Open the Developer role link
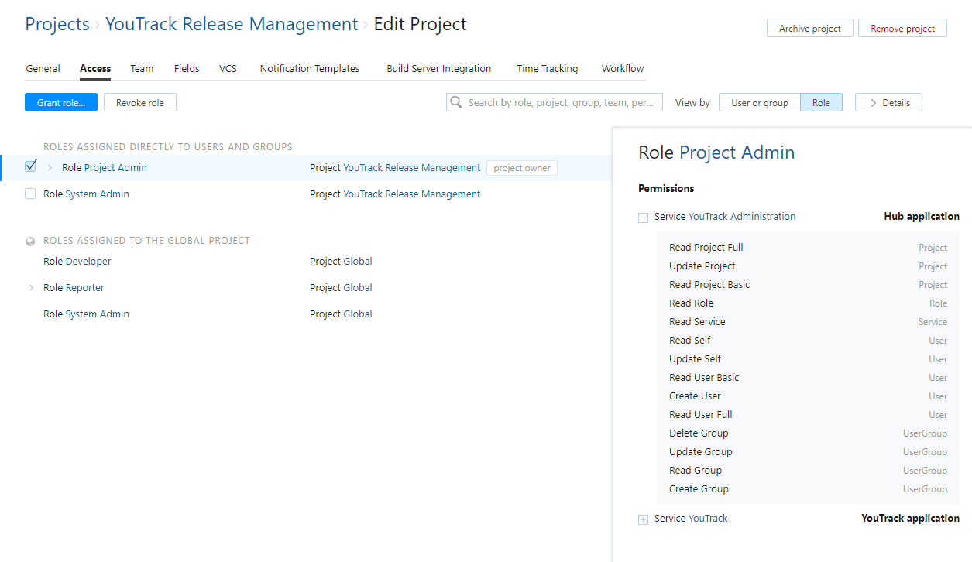This screenshot has height=562, width=972. [x=88, y=262]
